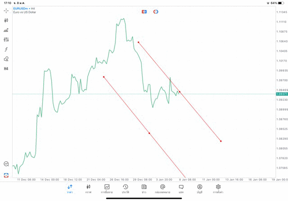Open chart settings sliders icon
This screenshot has height=201, width=288.
6,40
